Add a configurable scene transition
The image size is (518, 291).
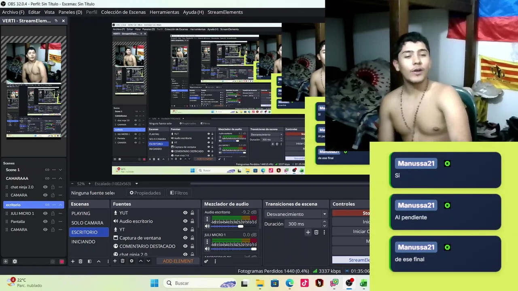(308, 232)
